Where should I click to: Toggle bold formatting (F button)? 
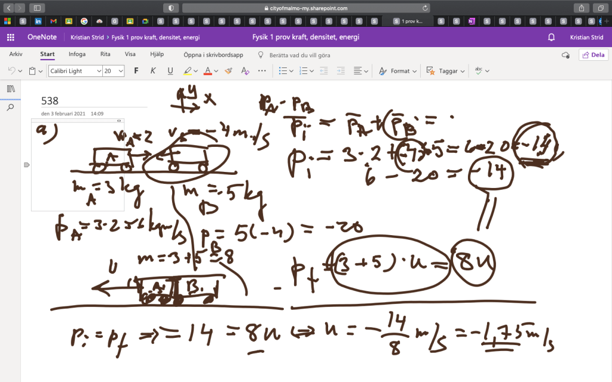[136, 70]
